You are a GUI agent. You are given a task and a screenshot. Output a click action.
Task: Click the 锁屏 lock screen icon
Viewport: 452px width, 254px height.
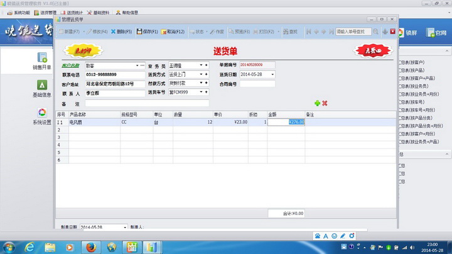401,33
